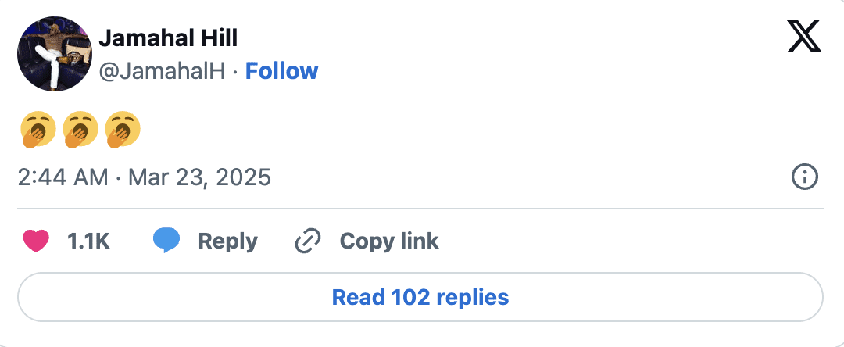Open the @JamahalH handle link

tap(162, 72)
